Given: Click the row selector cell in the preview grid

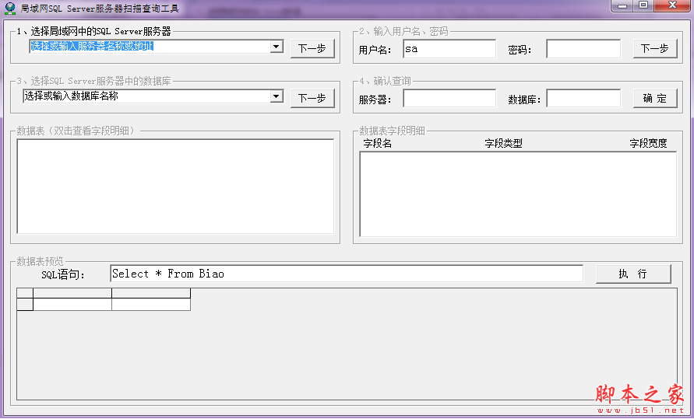Looking at the screenshot, I should [x=25, y=304].
